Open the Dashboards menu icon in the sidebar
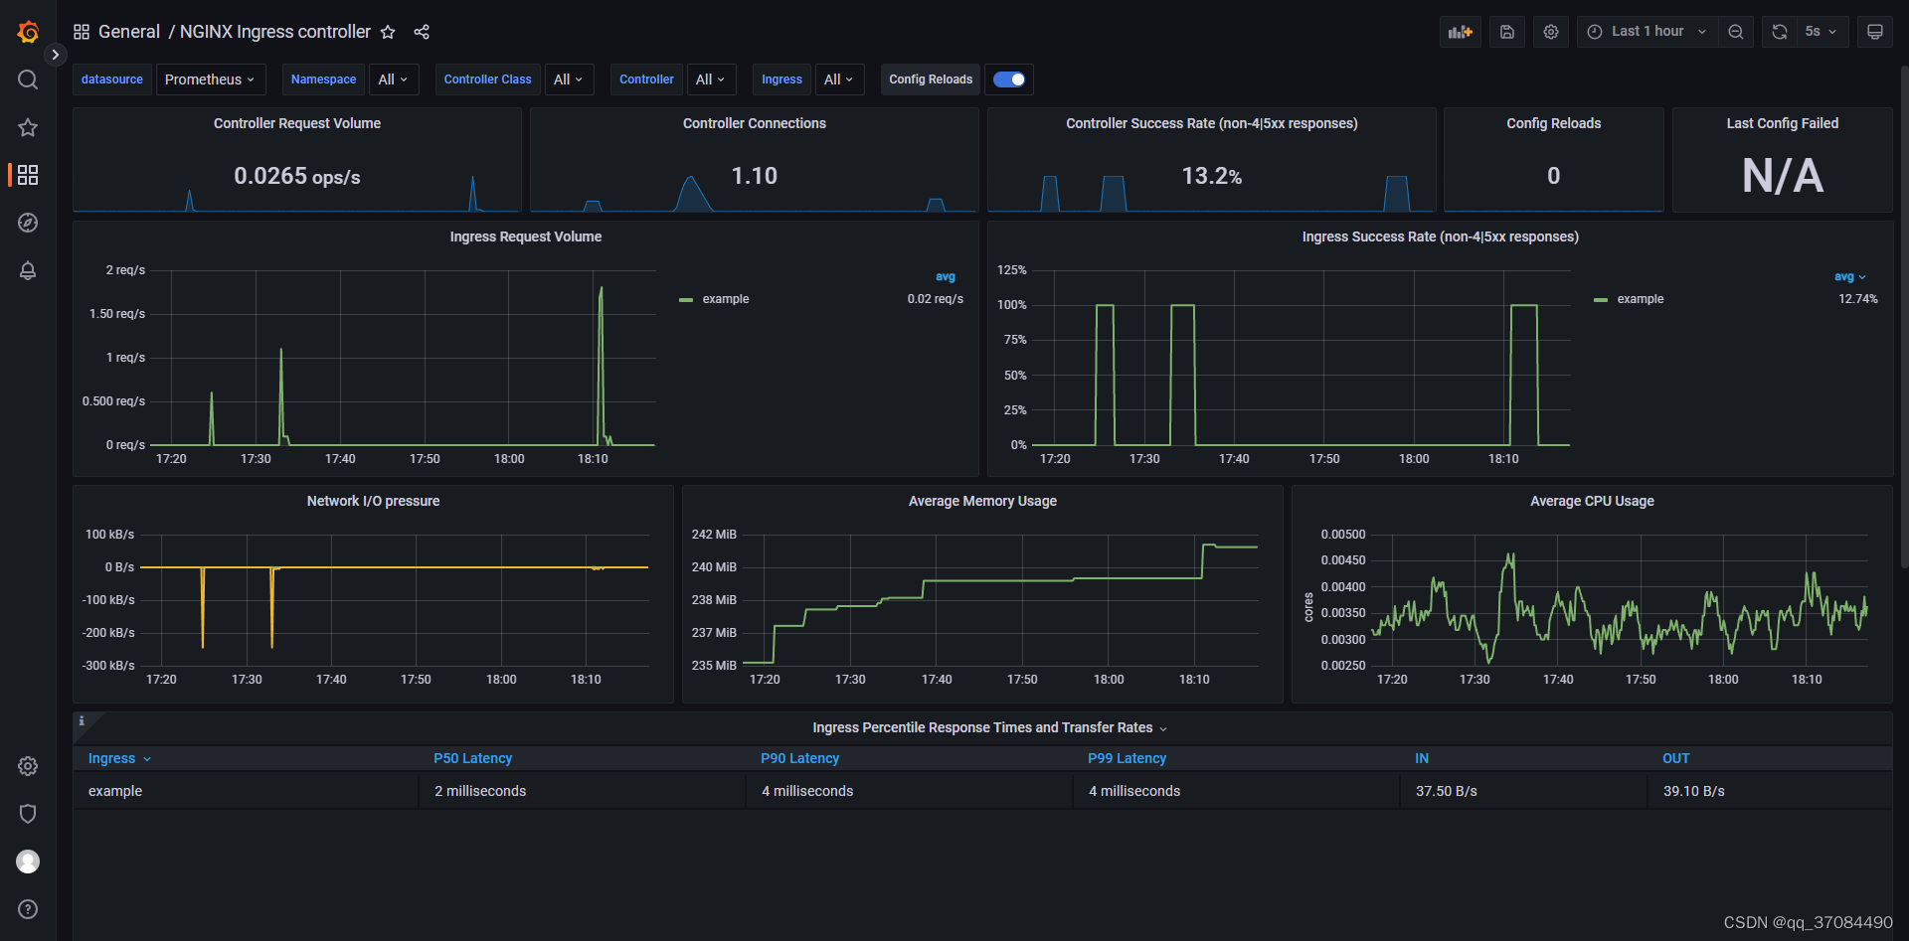Screen dimensions: 1909x941 click(28, 175)
